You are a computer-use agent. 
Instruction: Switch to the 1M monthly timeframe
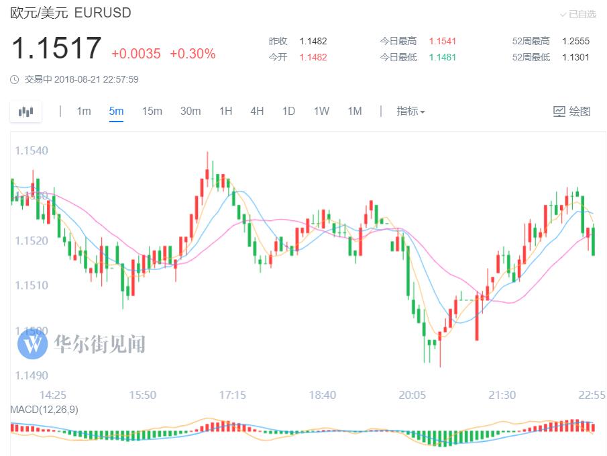coord(354,111)
